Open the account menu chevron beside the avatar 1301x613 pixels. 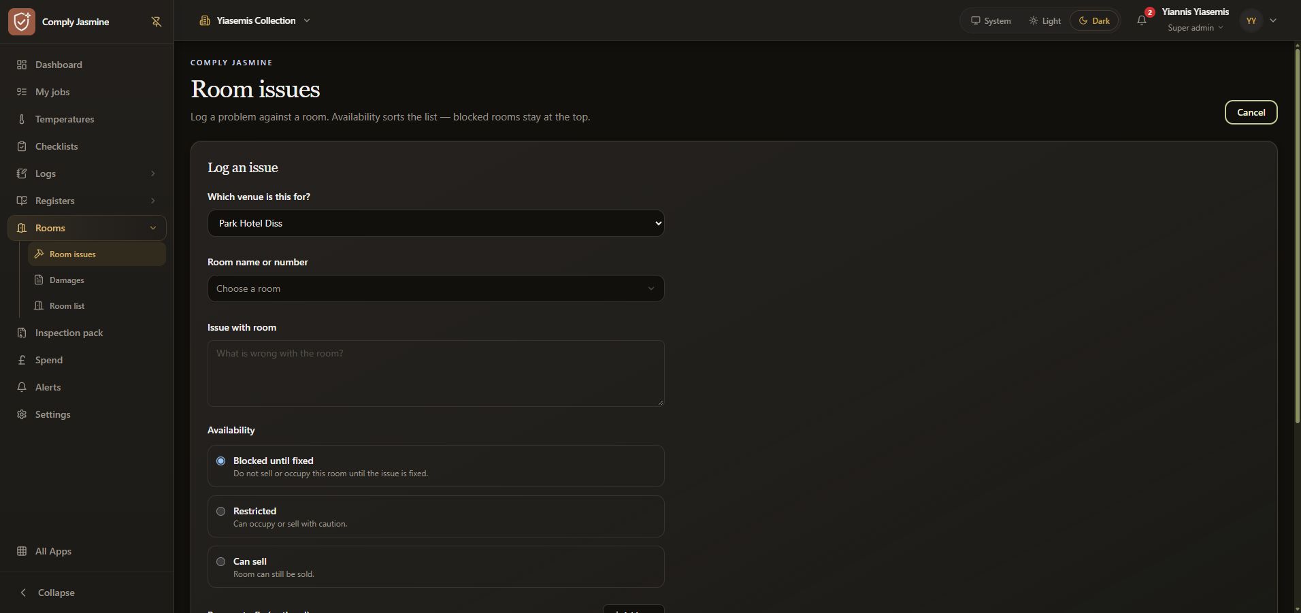(1273, 20)
